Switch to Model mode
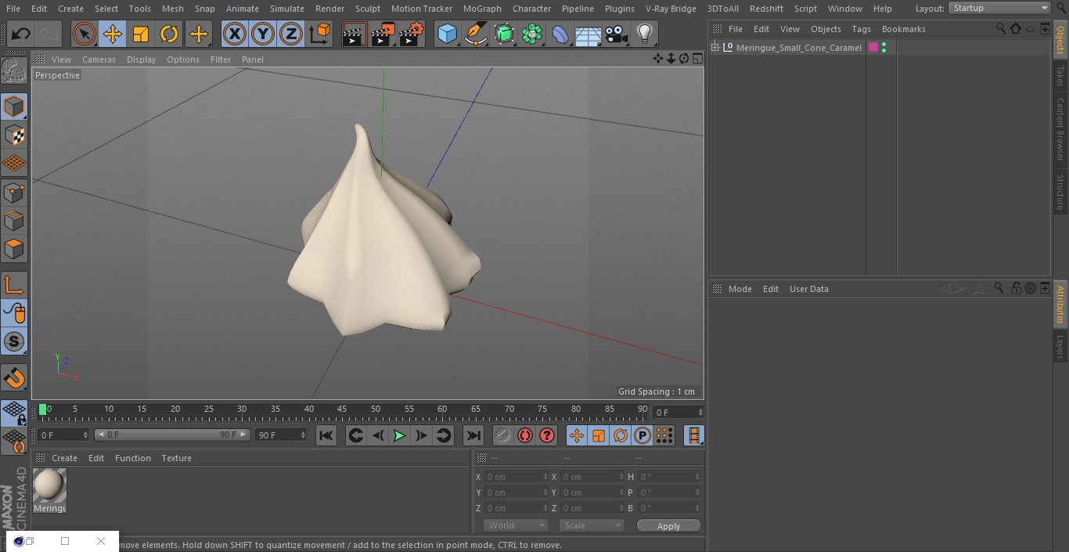Screen dimensions: 1069x552 click(x=14, y=107)
